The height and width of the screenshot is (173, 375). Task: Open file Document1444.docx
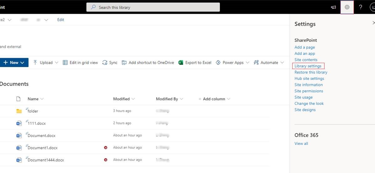click(x=46, y=160)
